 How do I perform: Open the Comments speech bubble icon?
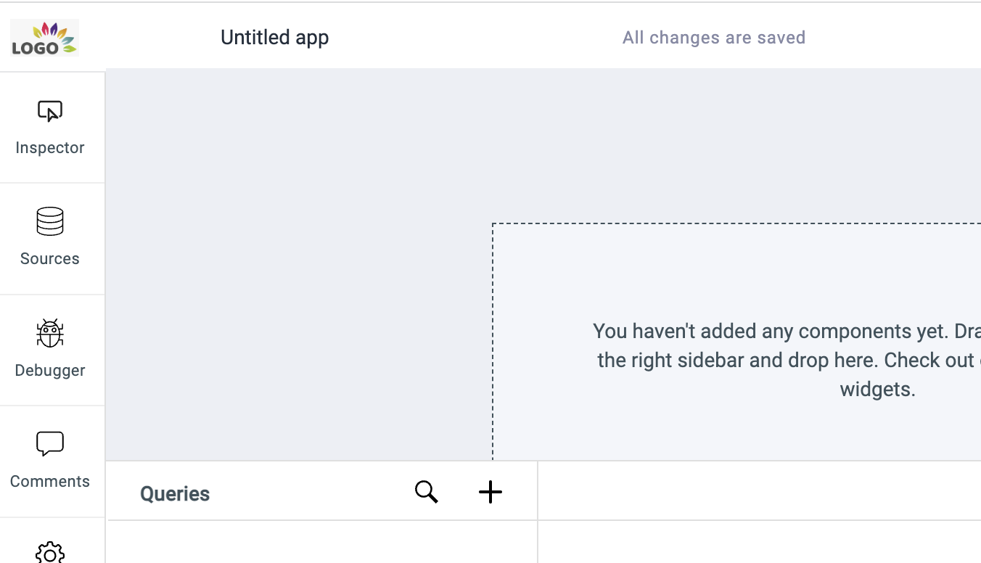50,444
